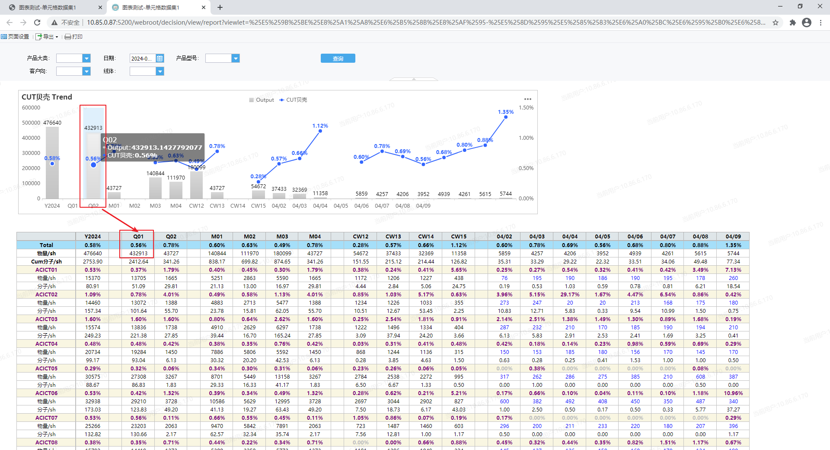Open 页面设置 page setup
The width and height of the screenshot is (830, 450).
[15, 37]
